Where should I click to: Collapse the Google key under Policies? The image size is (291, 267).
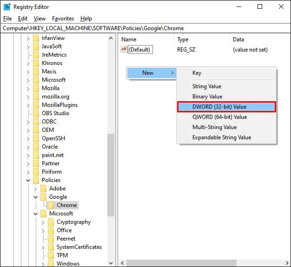pos(35,197)
